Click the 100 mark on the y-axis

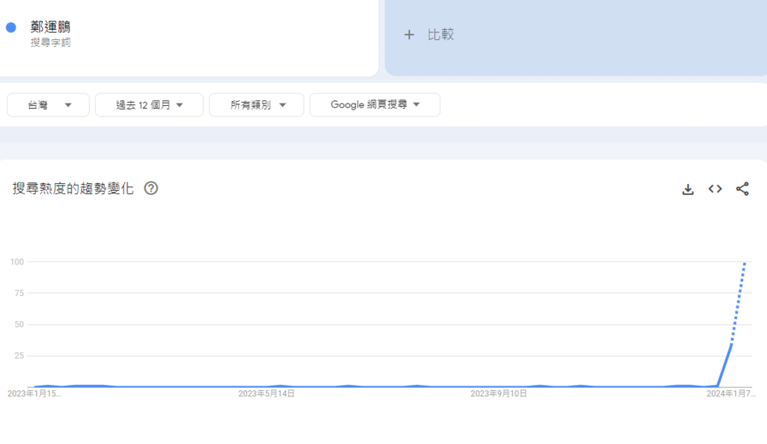(15, 261)
